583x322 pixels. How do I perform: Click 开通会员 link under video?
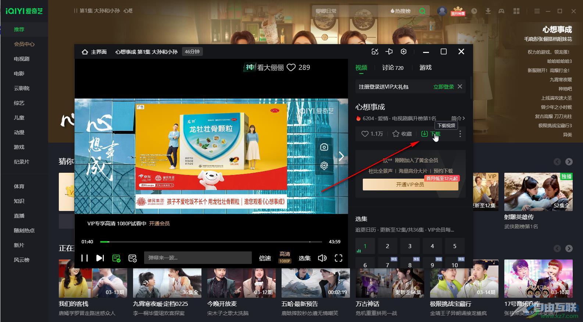pos(159,223)
